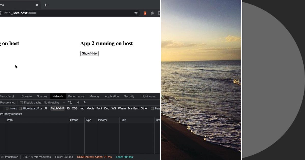Click the orange extension icon in the toolbar
305x160 pixels.
(145, 13)
